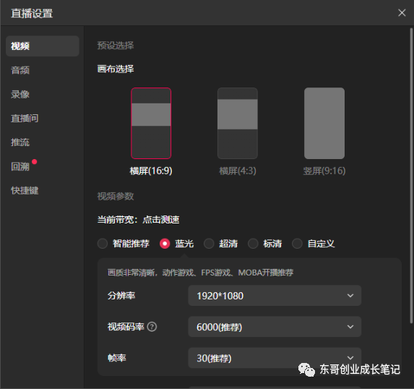The image size is (414, 389).
Task: Open the 录像 settings tab
Action: pos(20,94)
